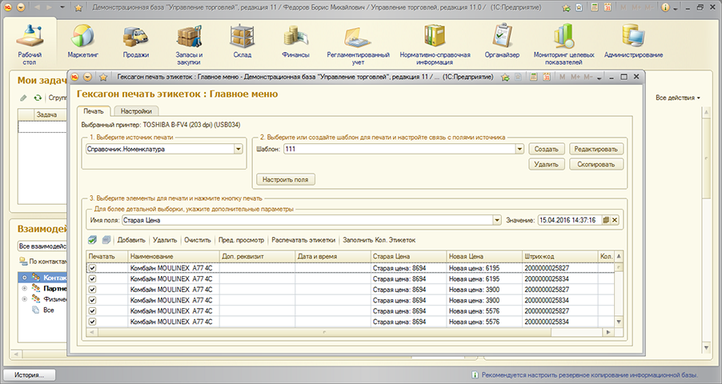Open the Органайзер section
The height and width of the screenshot is (384, 722).
(x=502, y=42)
